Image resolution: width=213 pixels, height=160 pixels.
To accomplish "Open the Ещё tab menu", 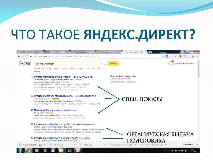I will (98, 69).
